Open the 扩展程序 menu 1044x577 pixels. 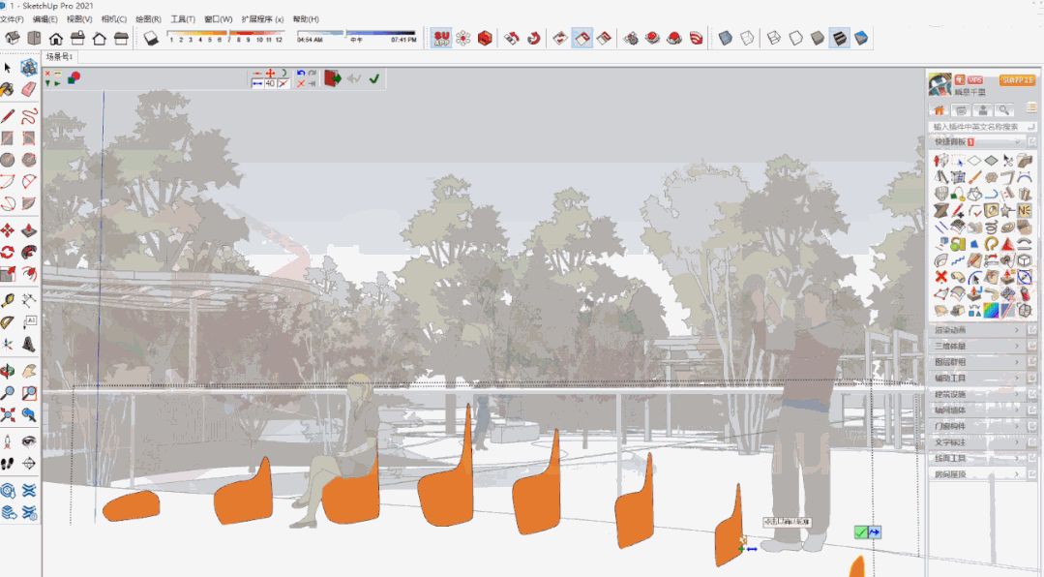[x=261, y=19]
